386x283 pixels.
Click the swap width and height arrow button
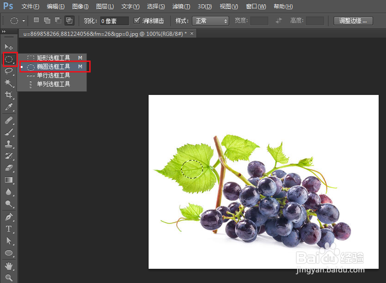coord(279,21)
